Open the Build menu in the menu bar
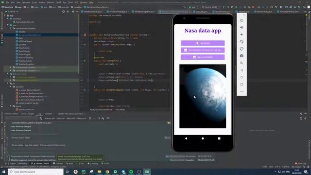This screenshot has width=311, height=175. pyautogui.click(x=59, y=2)
